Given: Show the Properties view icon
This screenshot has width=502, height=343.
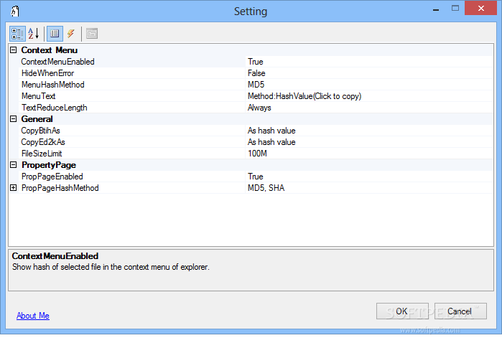Looking at the screenshot, I should pyautogui.click(x=55, y=34).
